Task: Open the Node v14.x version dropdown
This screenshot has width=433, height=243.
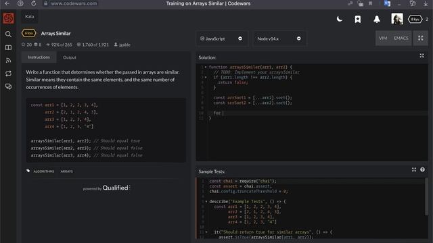Action: point(279,38)
